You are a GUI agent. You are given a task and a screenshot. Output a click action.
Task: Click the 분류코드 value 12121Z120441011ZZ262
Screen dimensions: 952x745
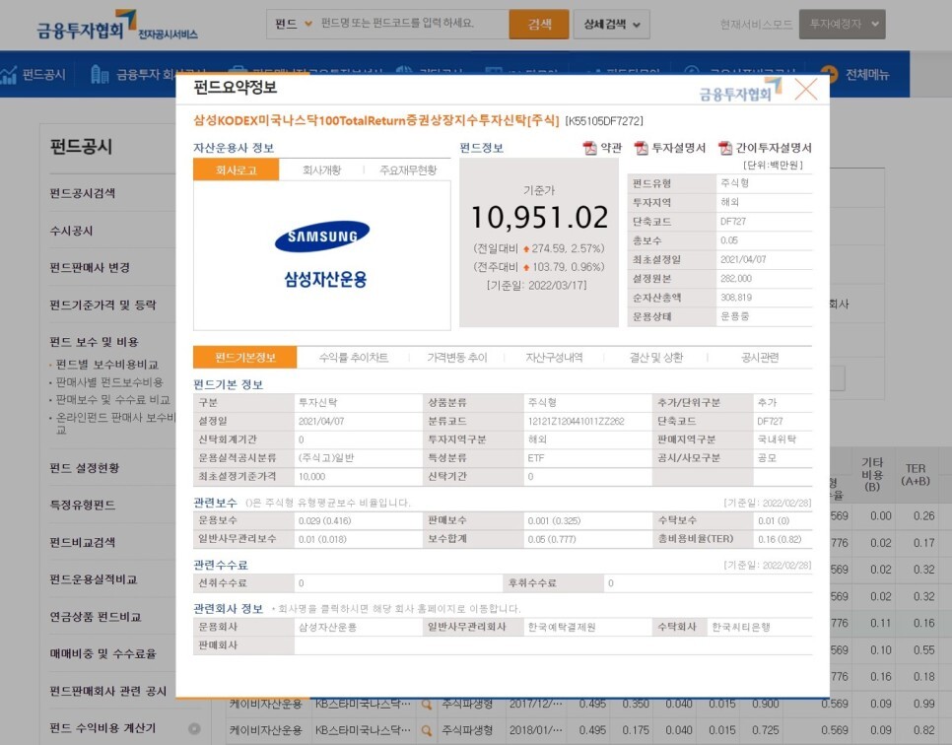pyautogui.click(x=577, y=421)
